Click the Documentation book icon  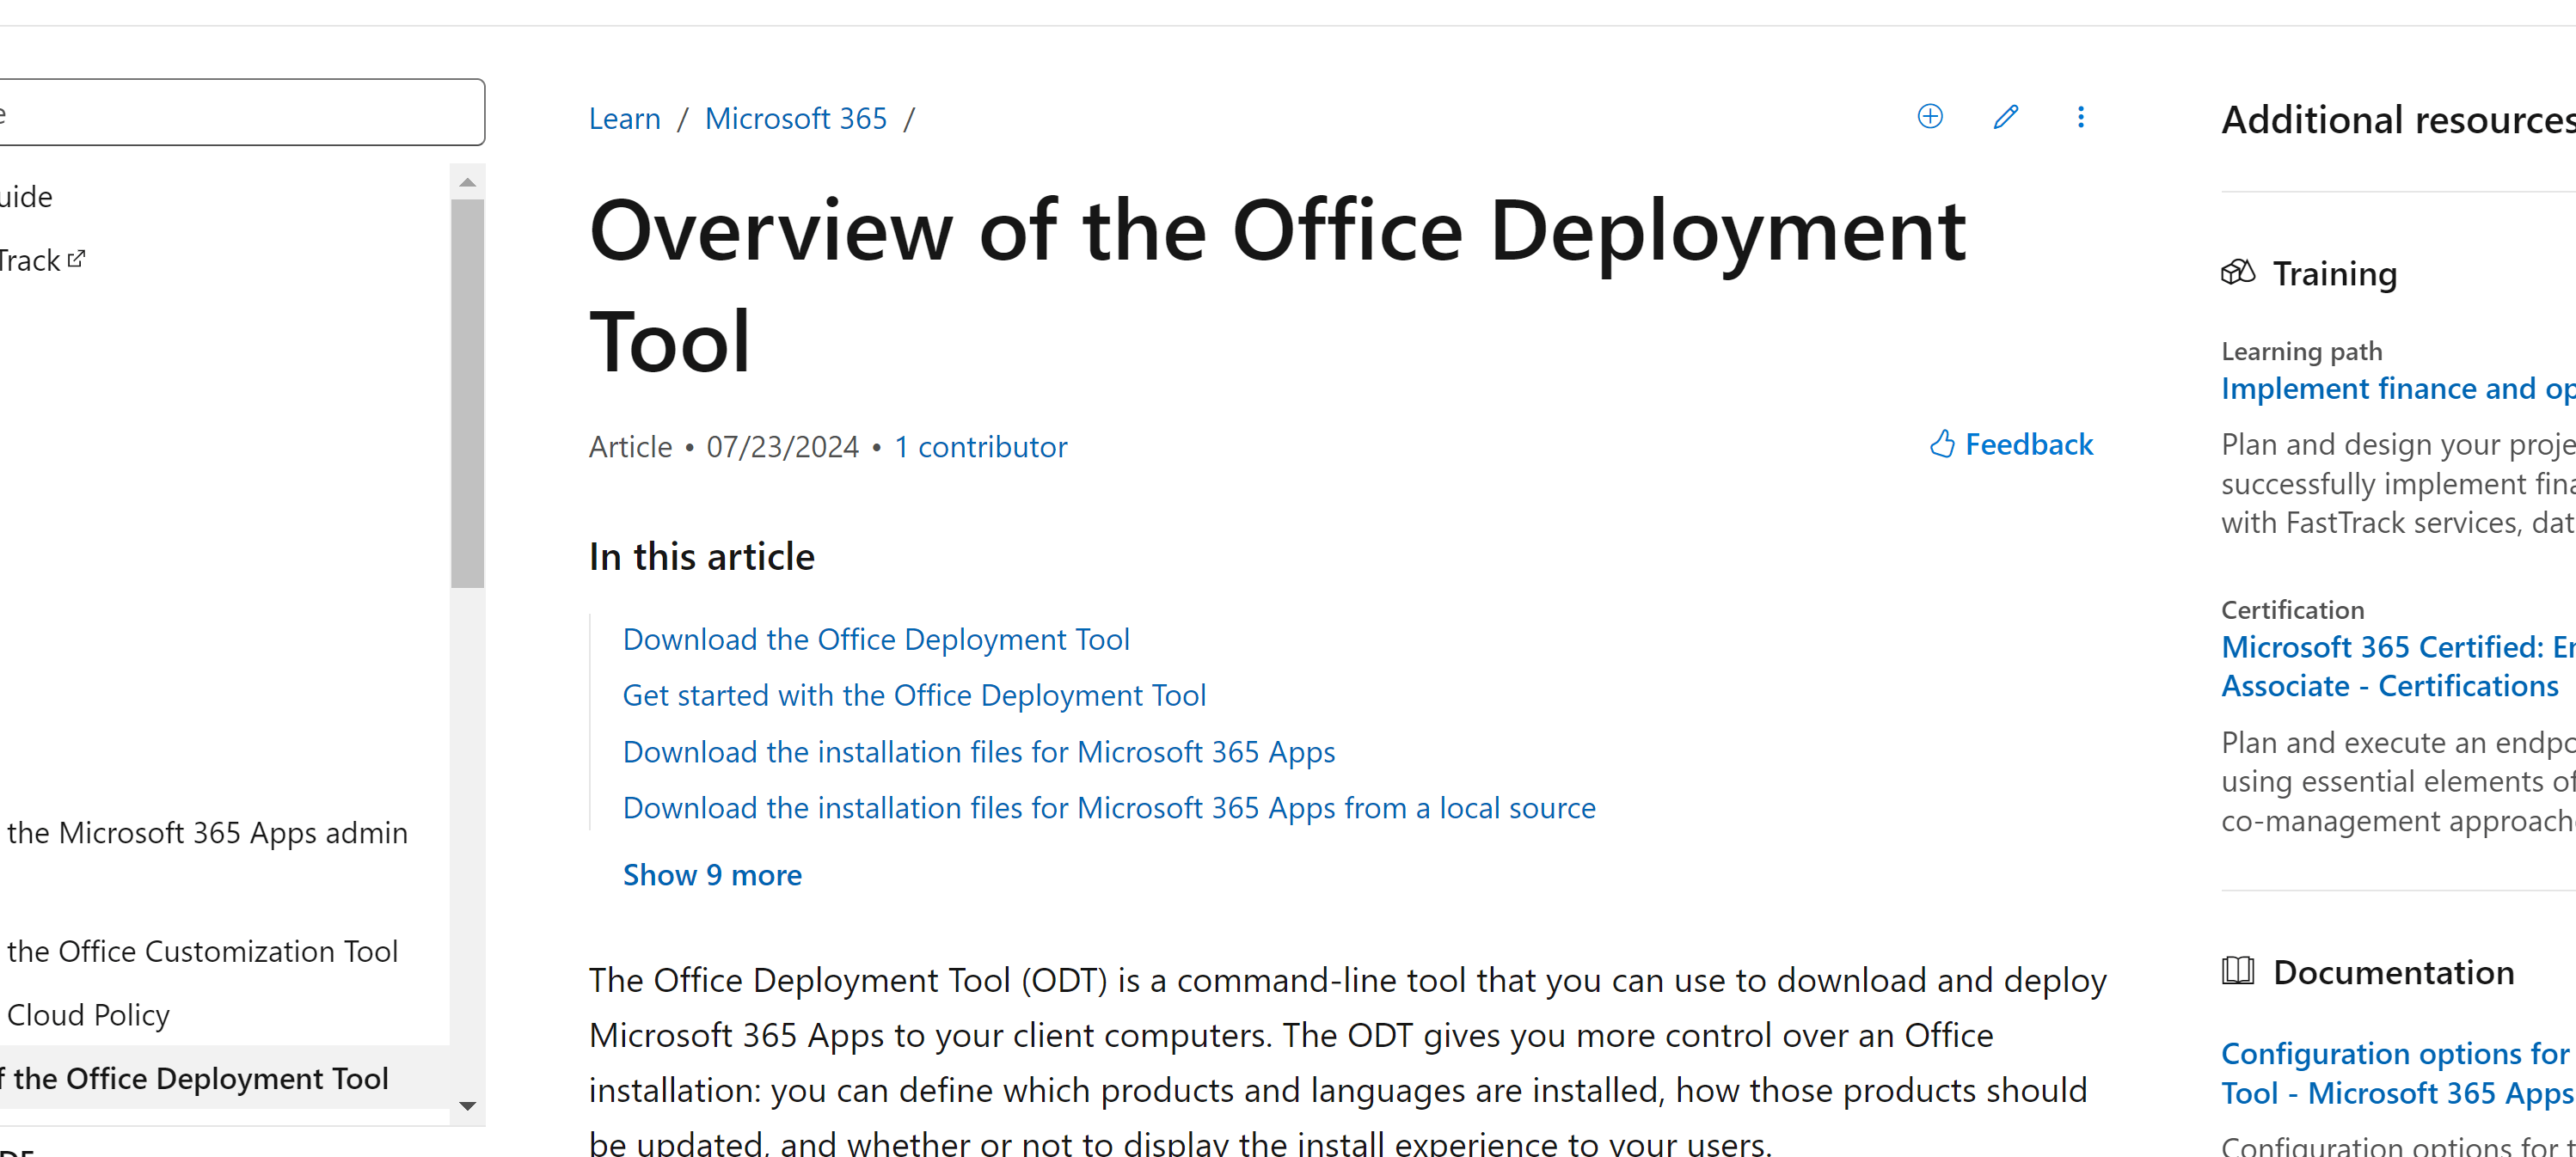coord(2238,971)
